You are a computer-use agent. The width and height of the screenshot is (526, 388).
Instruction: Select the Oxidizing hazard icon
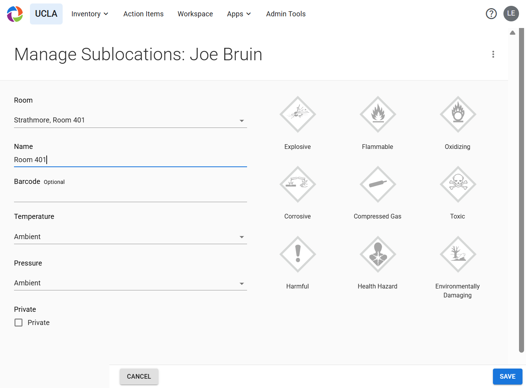[458, 114]
